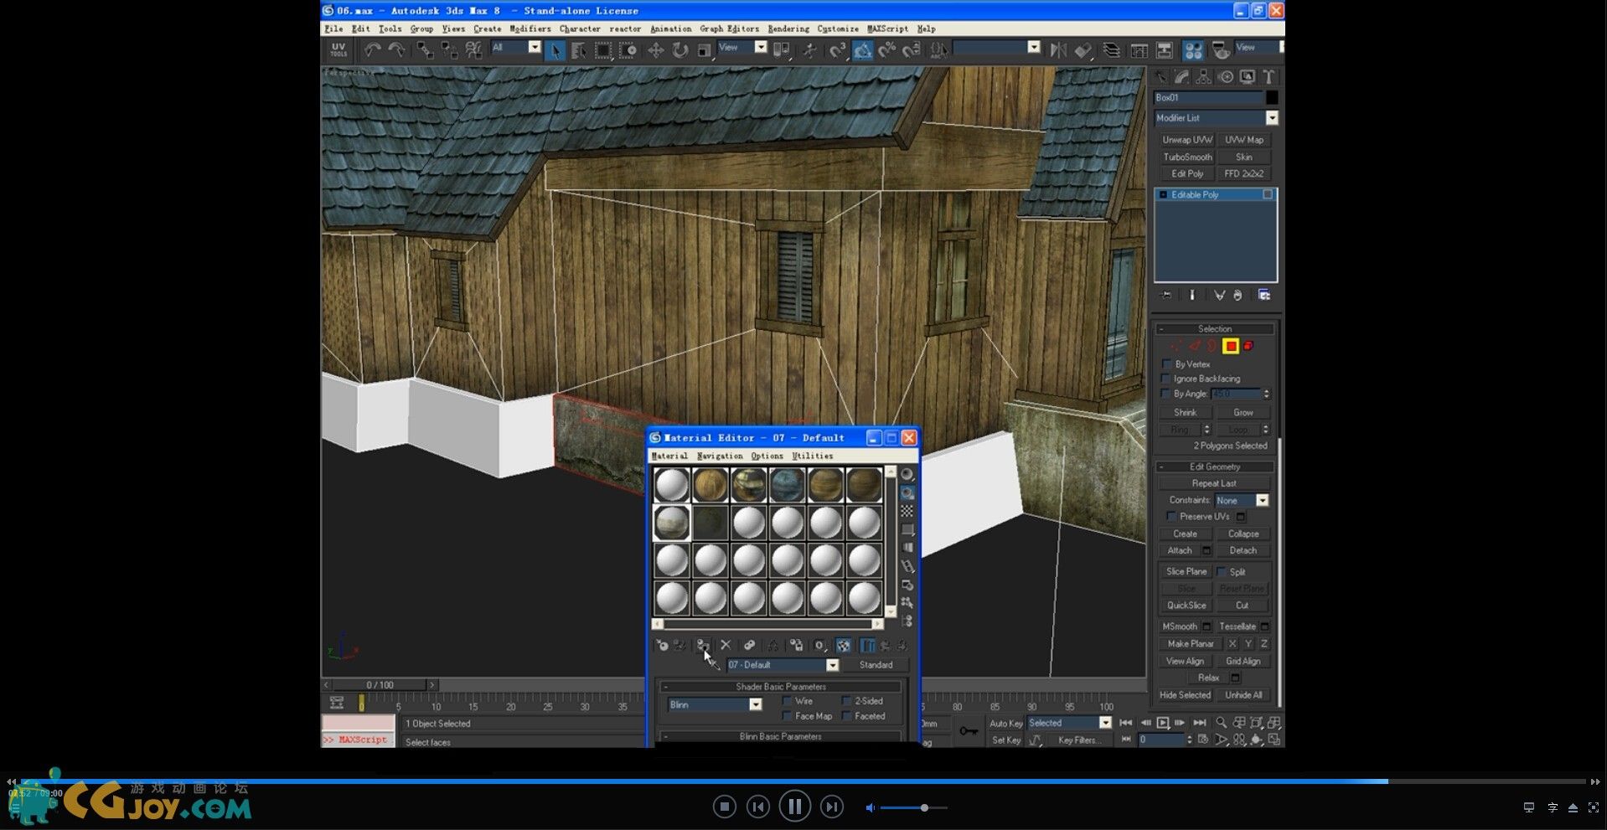This screenshot has width=1607, height=830.
Task: Enable the By Angle checkbox
Action: (x=1165, y=394)
